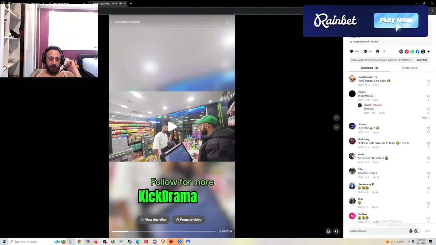Like Ali D's comment
This screenshot has height=245, width=436.
point(428,203)
